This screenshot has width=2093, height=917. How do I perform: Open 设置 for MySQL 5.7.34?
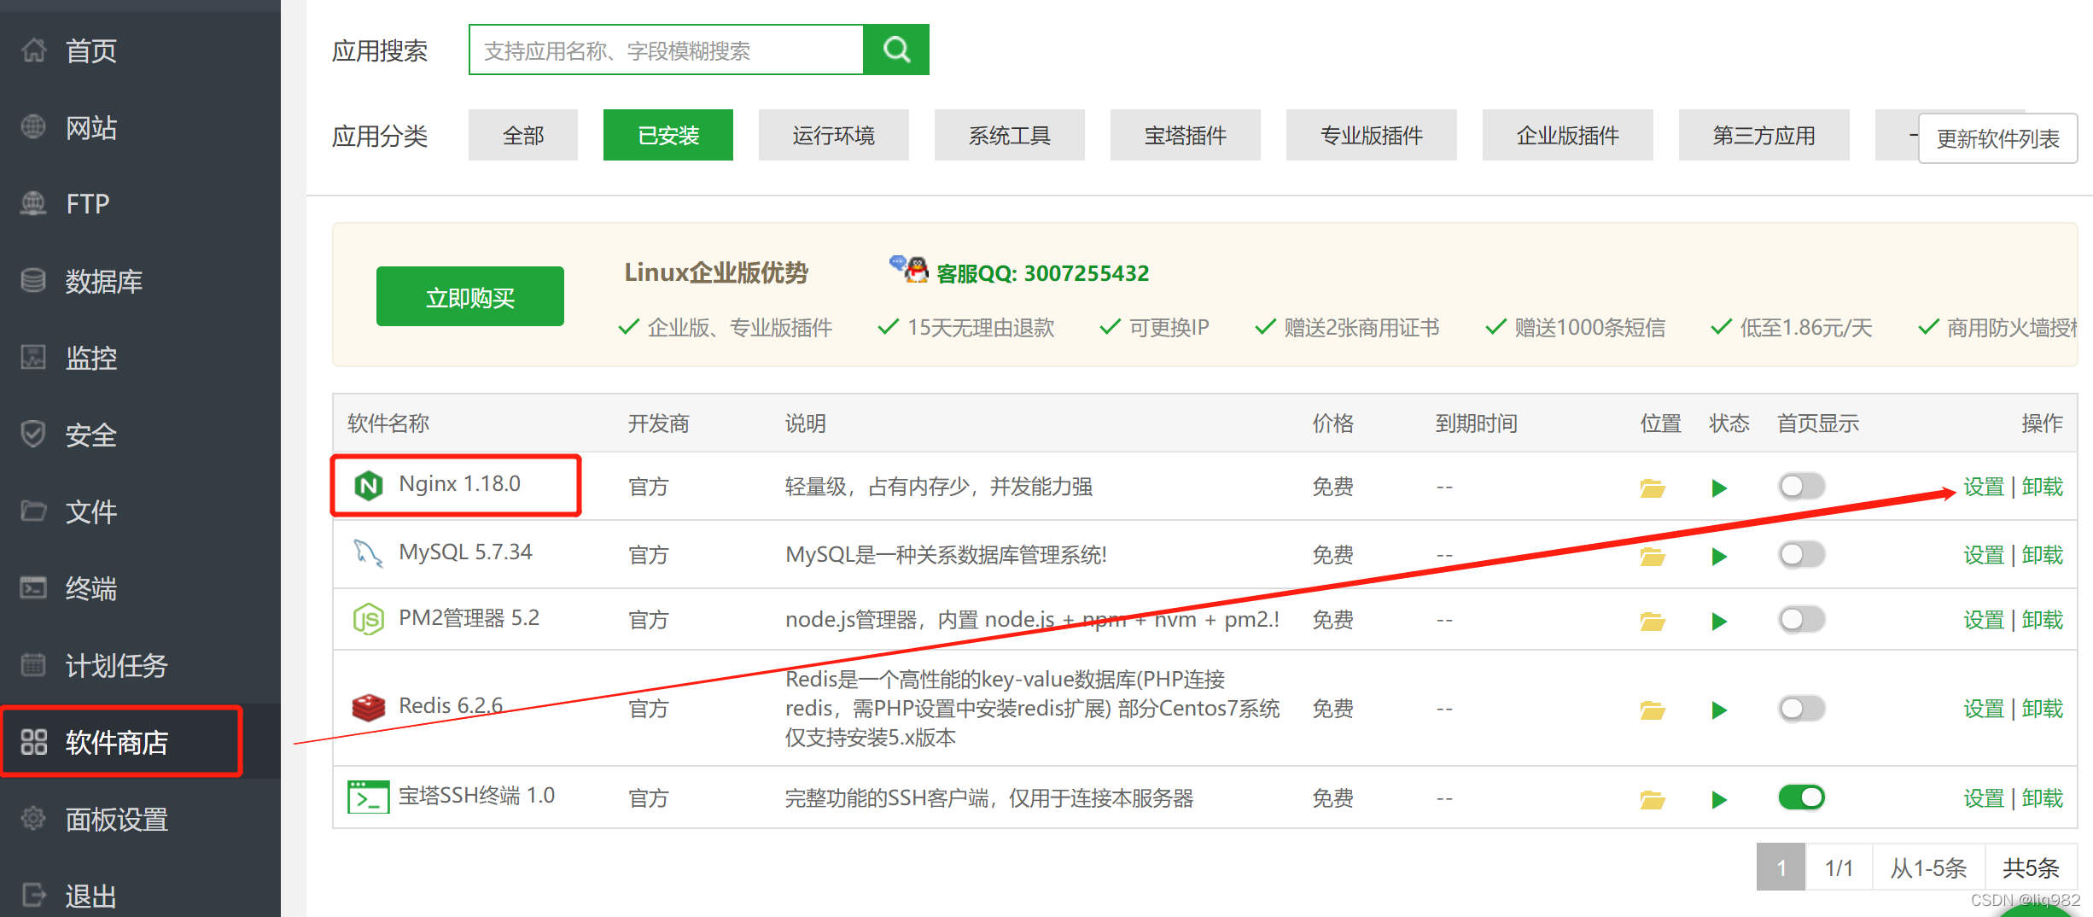(1984, 555)
